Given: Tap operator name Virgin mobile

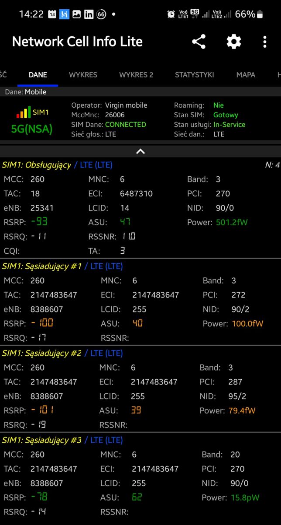Looking at the screenshot, I should (126, 105).
